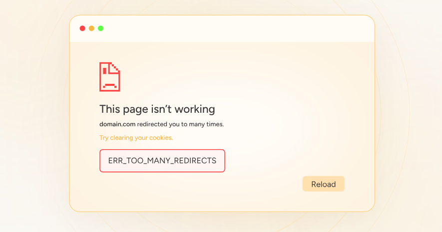Click the bold domain.com text

click(117, 124)
